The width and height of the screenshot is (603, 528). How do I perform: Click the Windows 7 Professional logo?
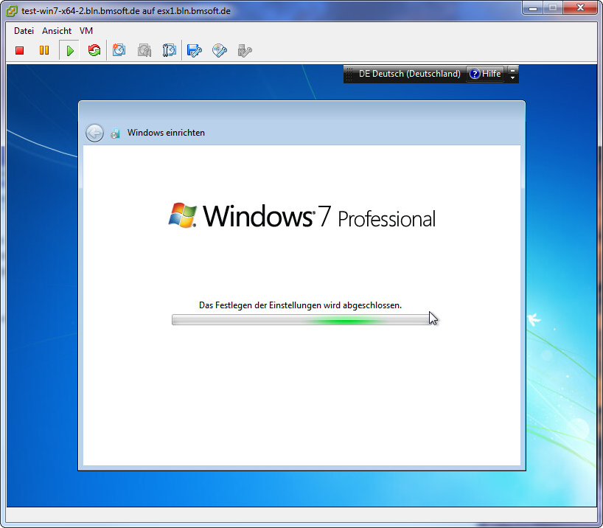pos(302,216)
